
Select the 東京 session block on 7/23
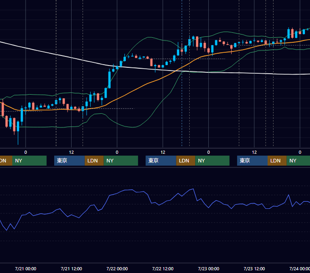point(252,161)
